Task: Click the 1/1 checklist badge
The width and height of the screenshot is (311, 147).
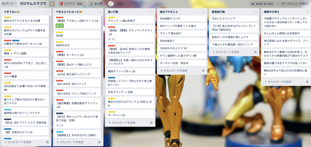Action: point(60,26)
